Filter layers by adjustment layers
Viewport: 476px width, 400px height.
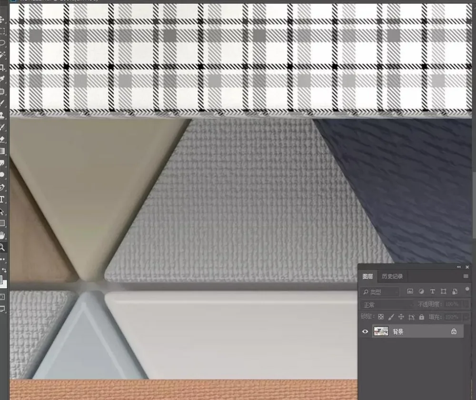(421, 291)
